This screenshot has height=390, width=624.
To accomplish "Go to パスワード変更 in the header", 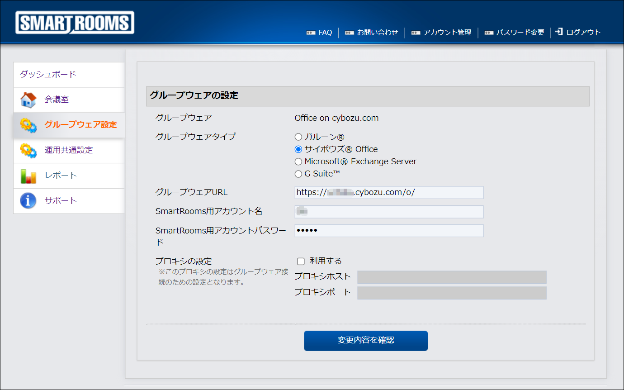I will point(520,33).
